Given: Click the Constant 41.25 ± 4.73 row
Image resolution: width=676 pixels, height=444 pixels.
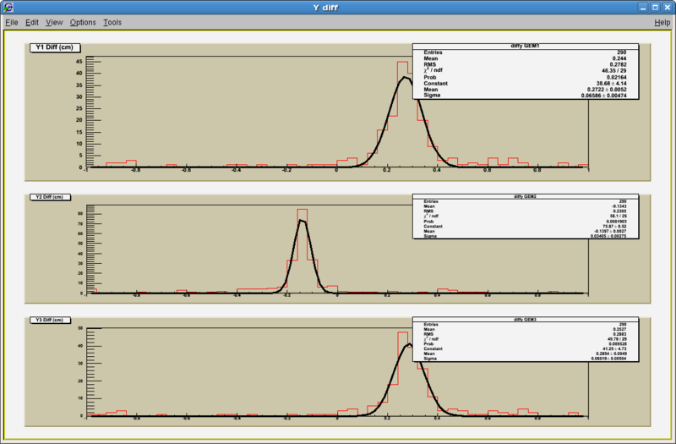Looking at the screenshot, I should coord(525,348).
